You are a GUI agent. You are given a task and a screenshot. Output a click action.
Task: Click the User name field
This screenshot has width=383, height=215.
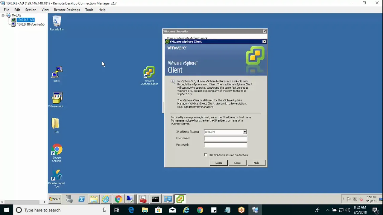pyautogui.click(x=225, y=138)
